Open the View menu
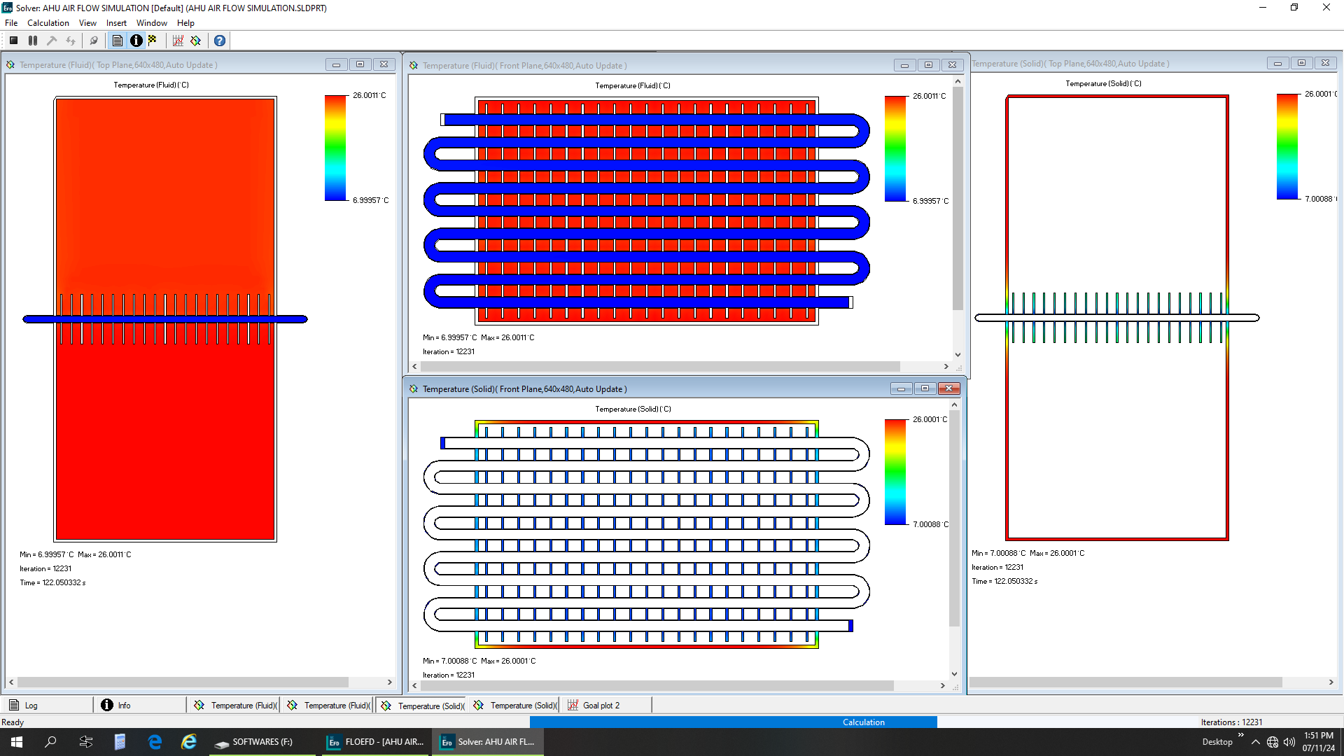 [87, 23]
